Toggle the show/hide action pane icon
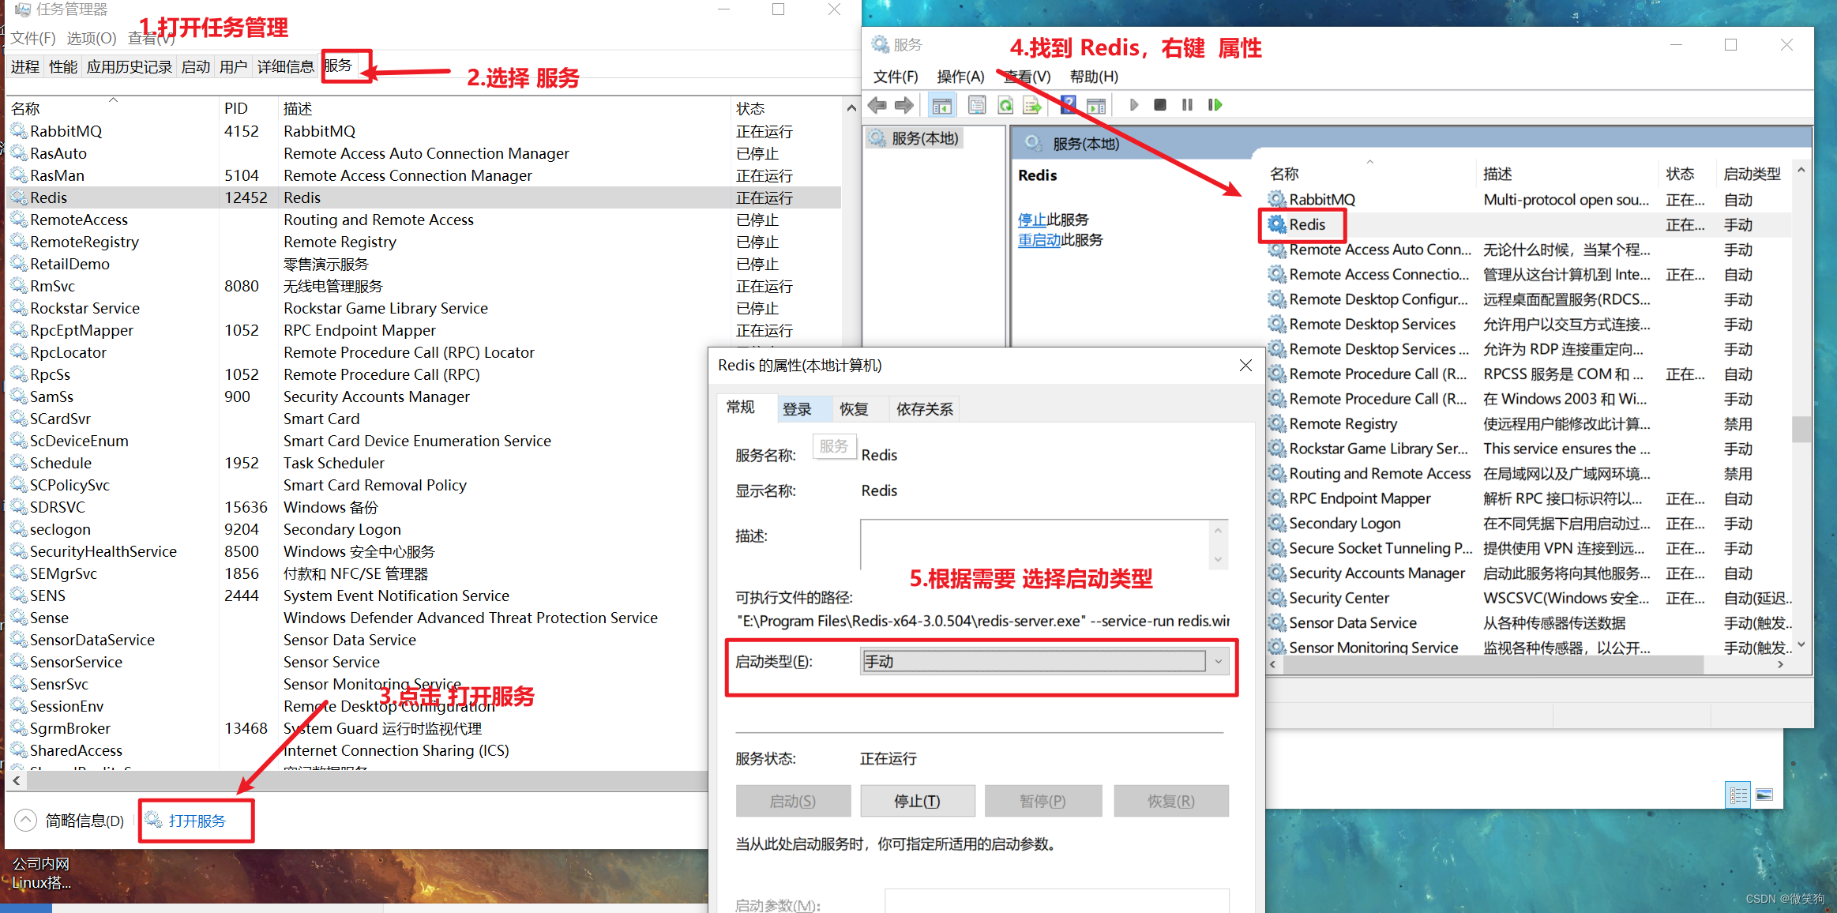Viewport: 1837px width, 913px height. click(x=1096, y=105)
